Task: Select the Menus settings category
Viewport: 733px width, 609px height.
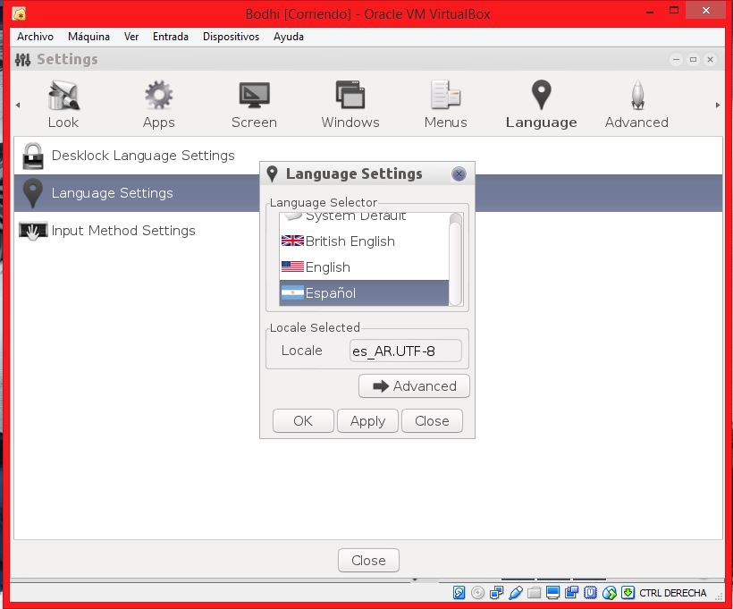Action: point(445,105)
